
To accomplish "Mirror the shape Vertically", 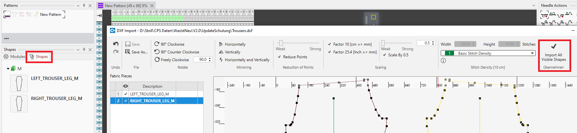I will point(229,52).
